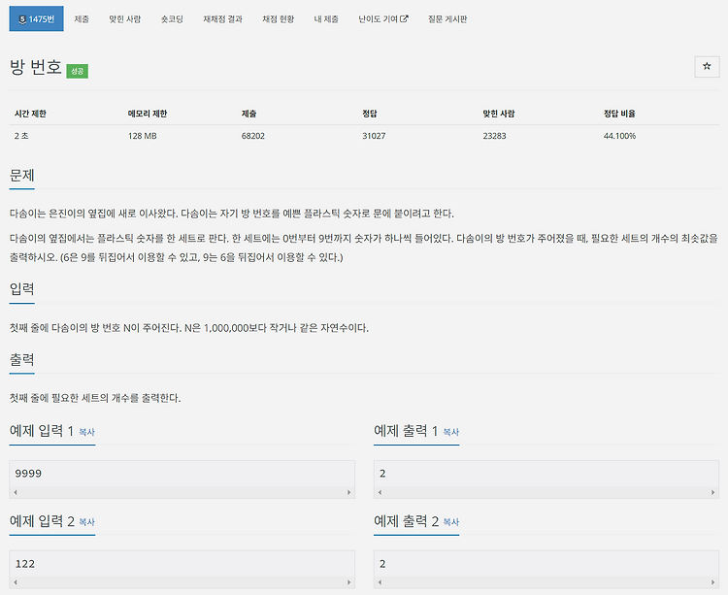Click the 2 초 time limit value
This screenshot has width=728, height=595.
pyautogui.click(x=21, y=136)
